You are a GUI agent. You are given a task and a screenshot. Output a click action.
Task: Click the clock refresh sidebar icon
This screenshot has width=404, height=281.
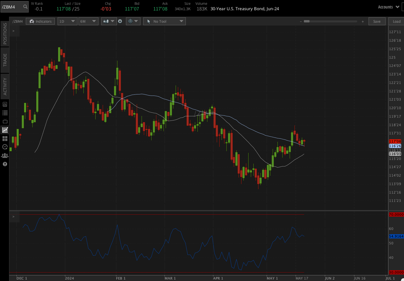pos(5,147)
